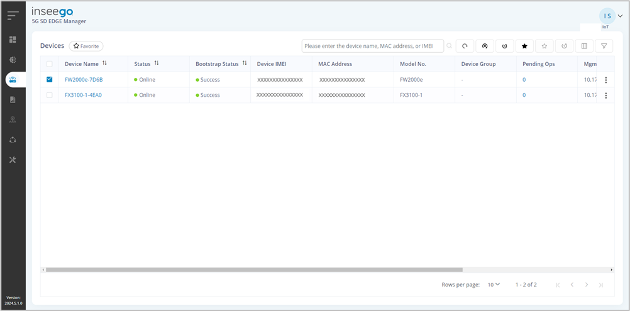Open the filter funnel icon
Screen dimensions: 630x311
(x=604, y=46)
